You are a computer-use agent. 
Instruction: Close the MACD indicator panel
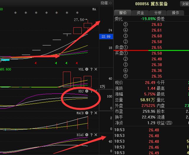tap(96, 113)
